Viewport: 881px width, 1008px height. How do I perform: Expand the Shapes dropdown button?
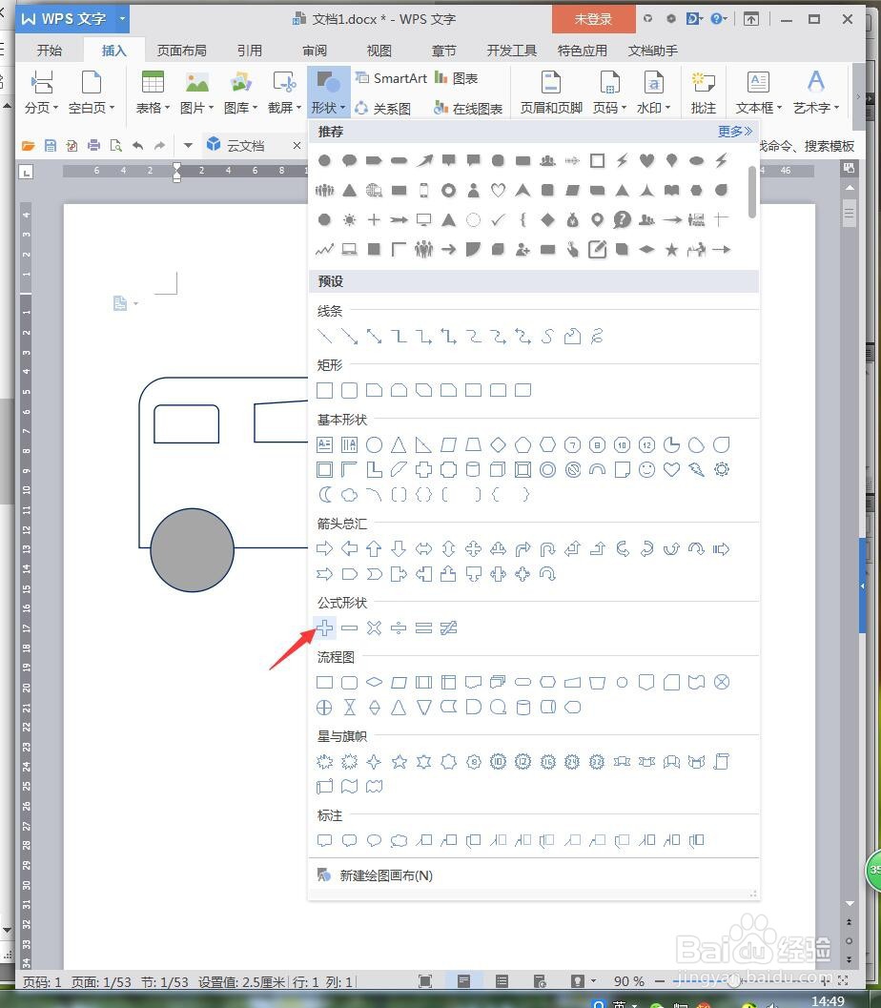(328, 108)
